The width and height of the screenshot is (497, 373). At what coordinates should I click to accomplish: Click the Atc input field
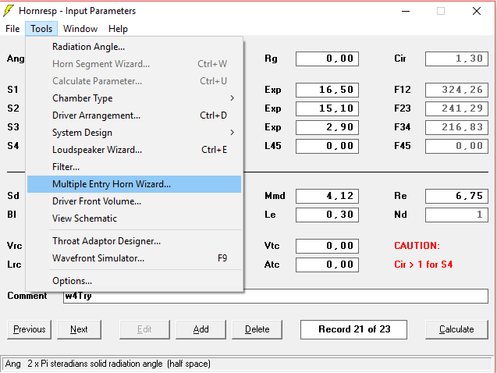click(x=327, y=265)
